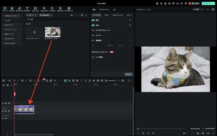The width and height of the screenshot is (217, 136).
Task: Hide the ビデオ 1 track with eye icon
Action: pos(9,110)
